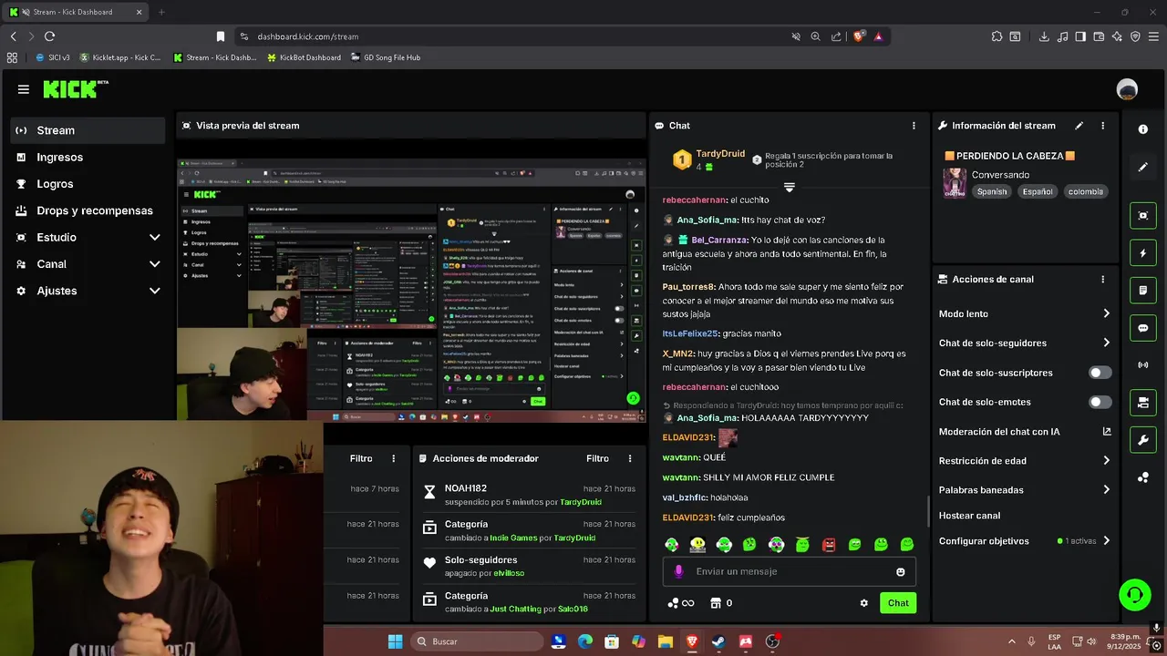The image size is (1167, 656).
Task: Toggle the wrench widget in right rail
Action: point(1143,441)
